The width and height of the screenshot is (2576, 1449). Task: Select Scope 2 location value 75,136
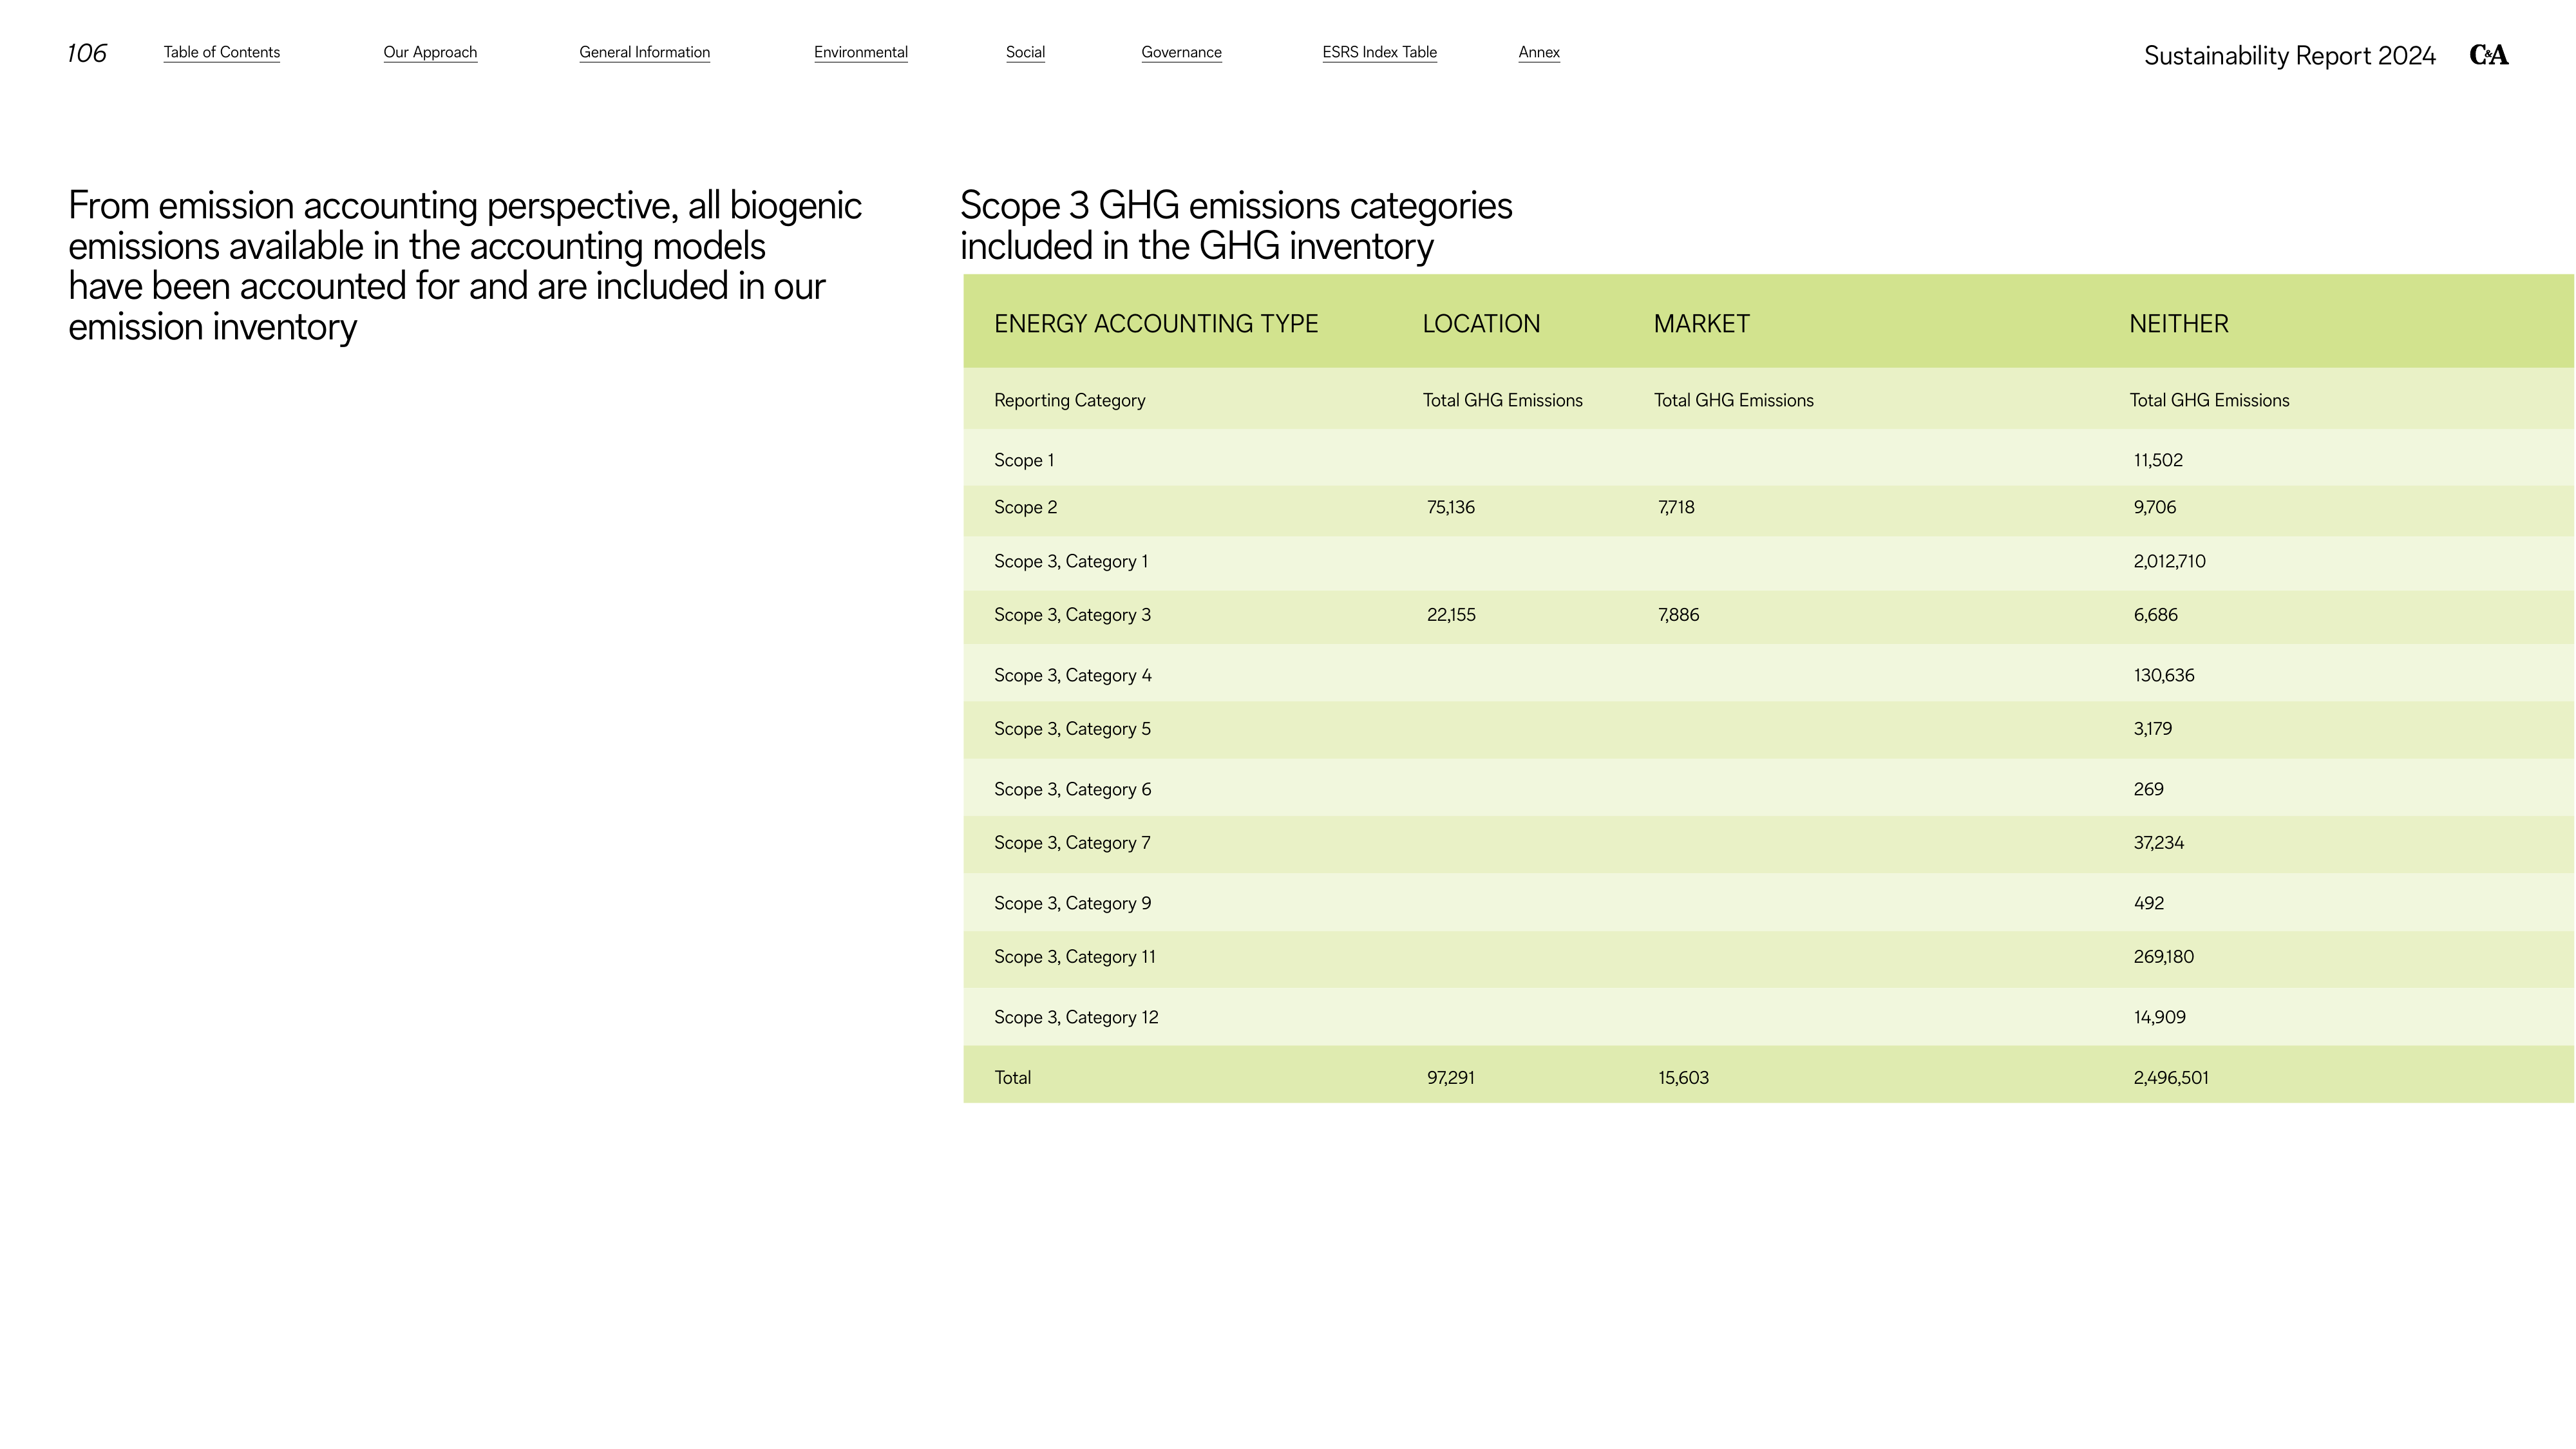click(x=1450, y=508)
